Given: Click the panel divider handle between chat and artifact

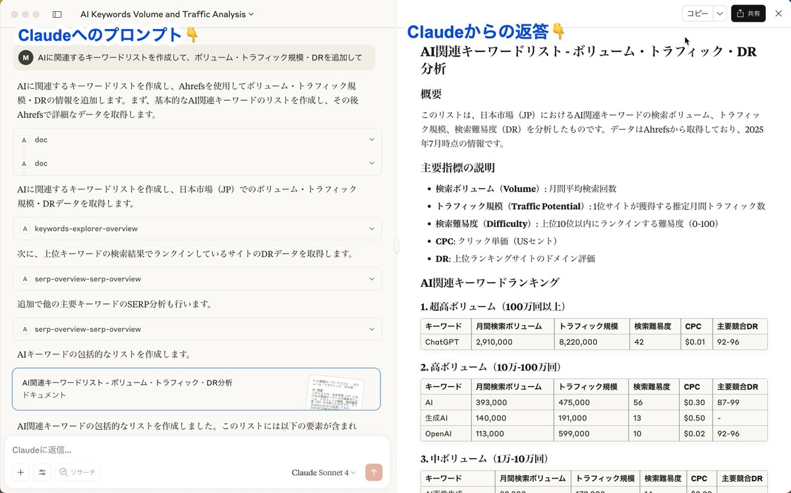Looking at the screenshot, I should click(x=397, y=247).
